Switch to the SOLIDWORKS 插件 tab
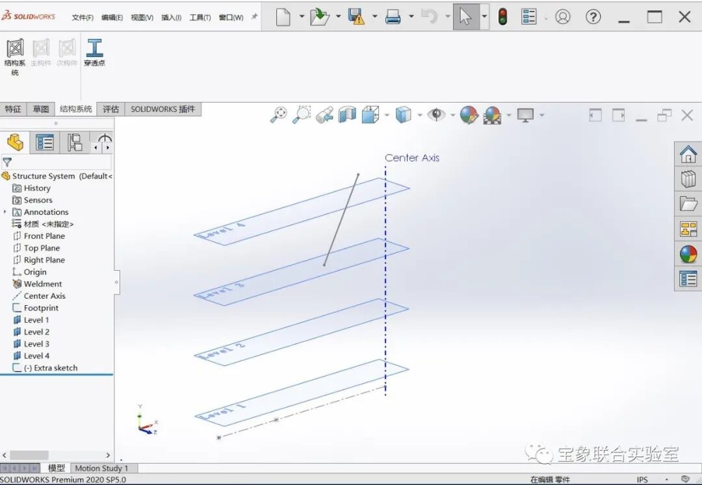Screen dimensions: 702x485 [163, 109]
